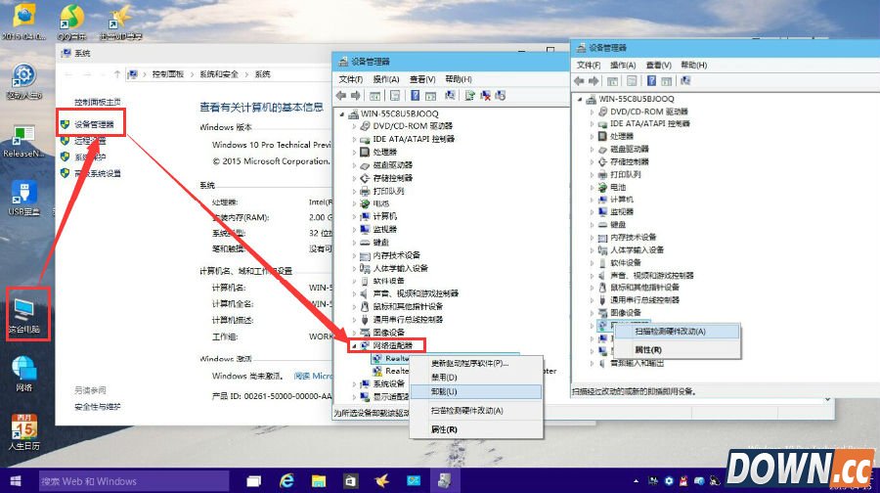This screenshot has height=493, width=880.
Task: Click Back arrow in System window address bar
Action: [68, 74]
